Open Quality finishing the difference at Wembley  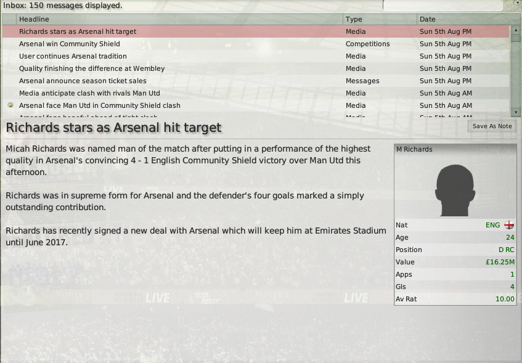click(256, 68)
